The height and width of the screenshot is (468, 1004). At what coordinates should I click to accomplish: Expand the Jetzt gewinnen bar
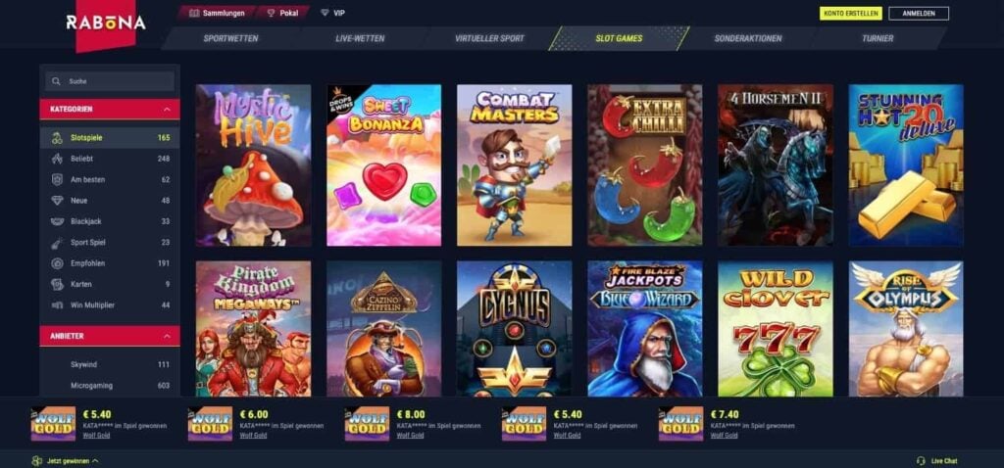pos(66,460)
